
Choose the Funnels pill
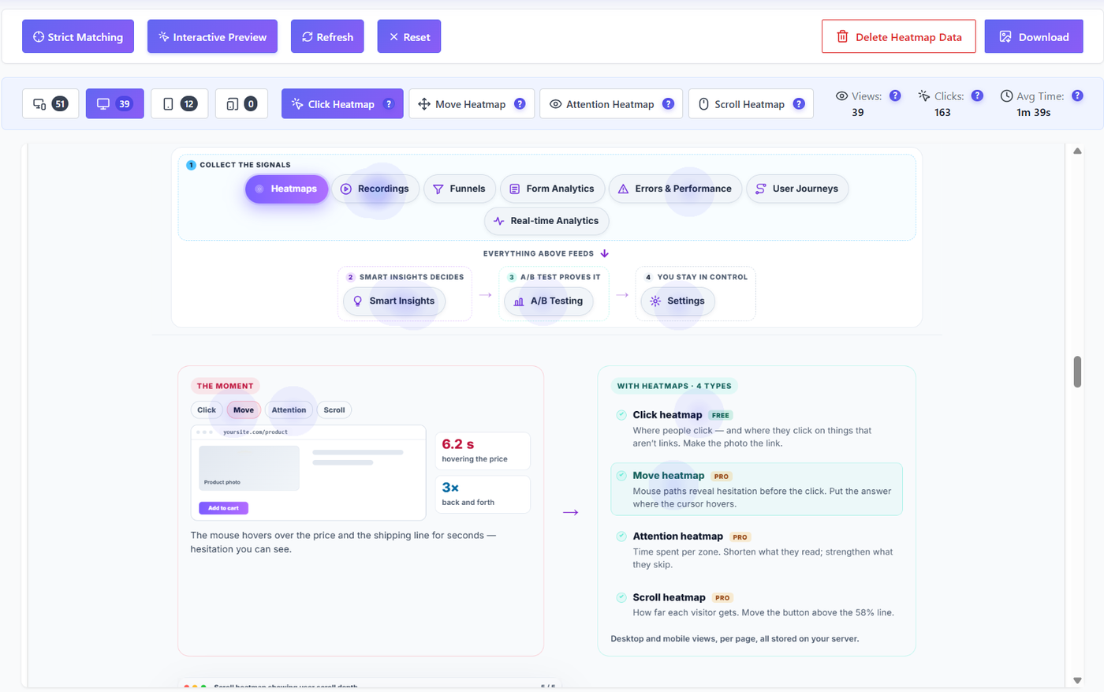pyautogui.click(x=460, y=189)
